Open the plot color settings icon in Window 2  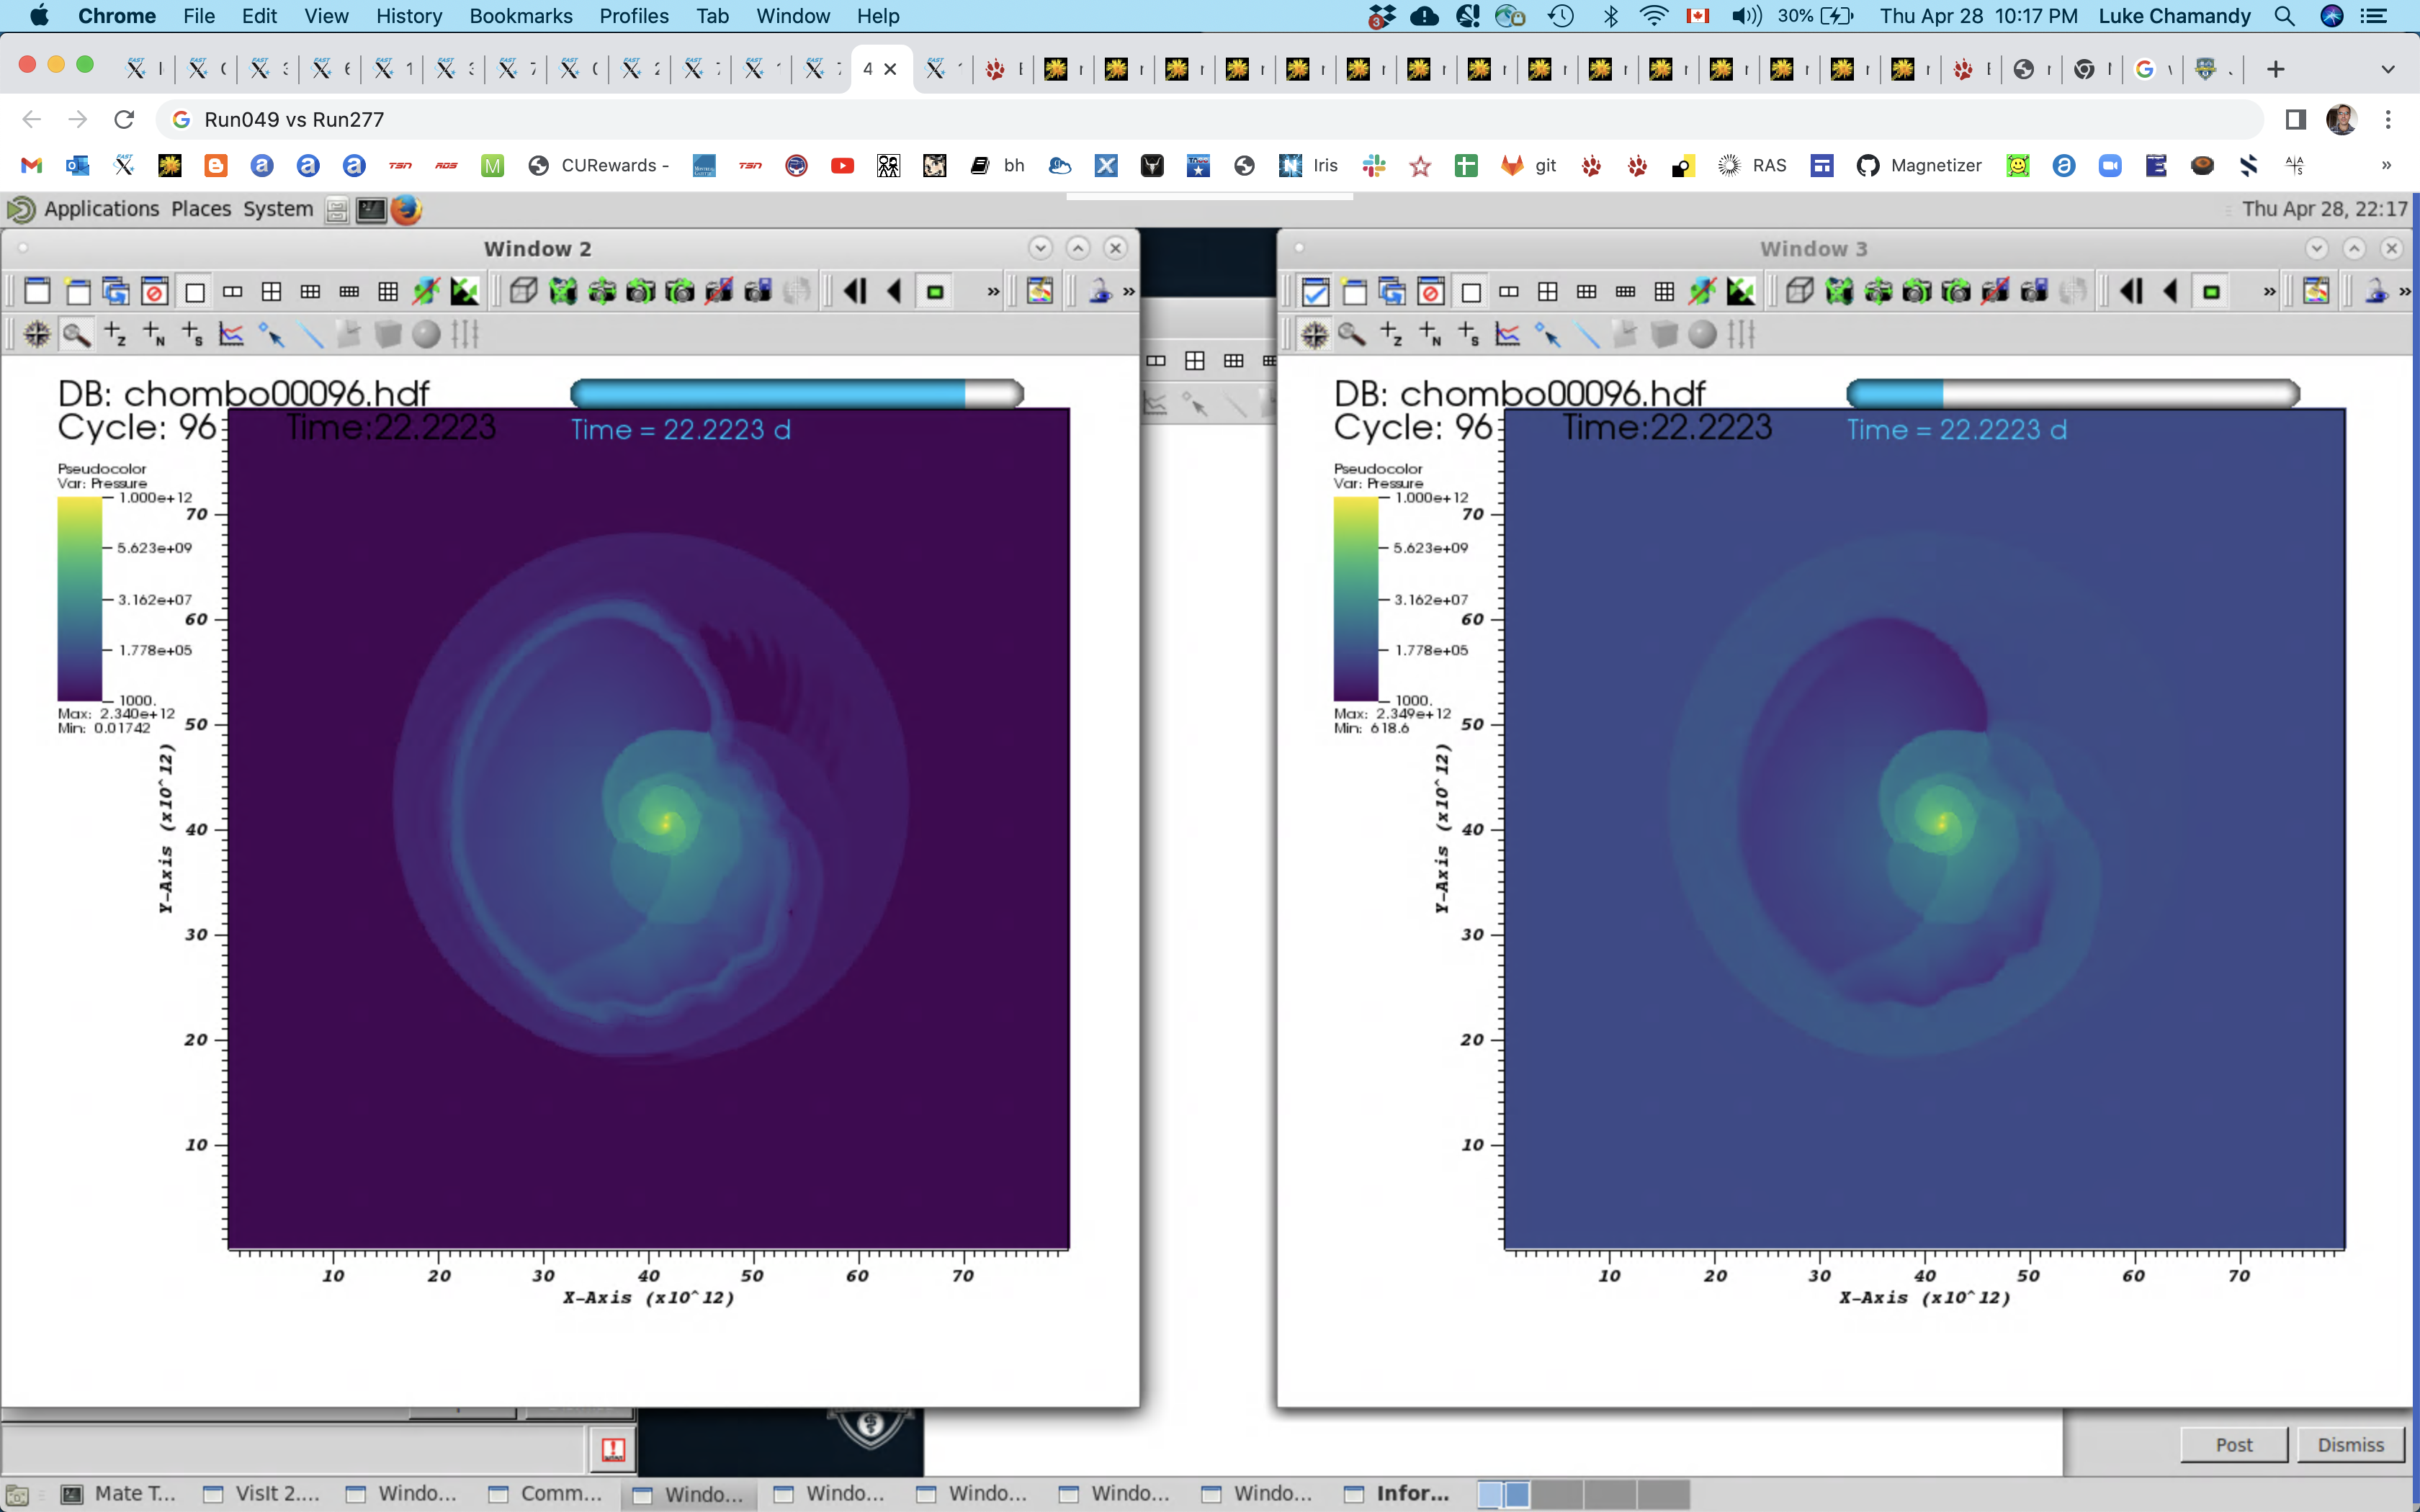click(x=1040, y=292)
